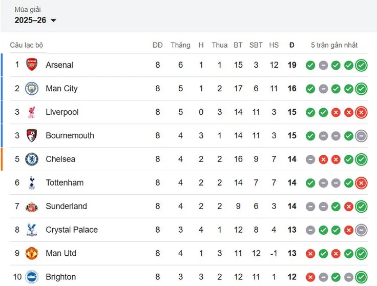The image size is (377, 286).
Task: Click Tottenham's latest match loss icon
Action: coord(361,182)
